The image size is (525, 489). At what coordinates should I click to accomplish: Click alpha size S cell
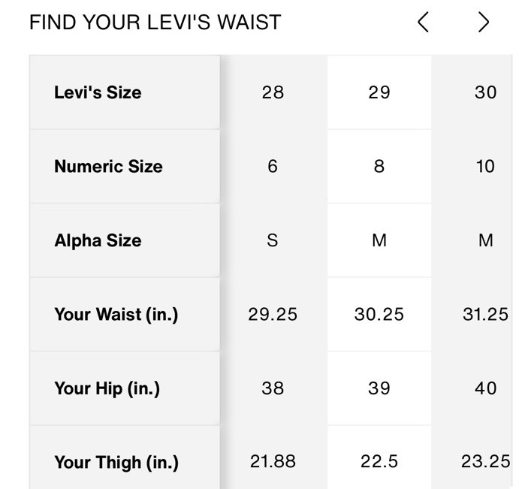click(273, 240)
